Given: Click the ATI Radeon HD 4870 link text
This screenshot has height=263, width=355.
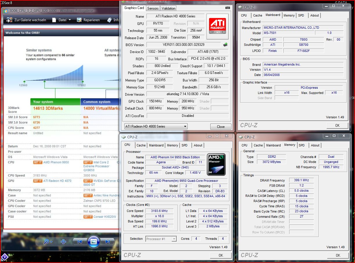Looking at the screenshot, I should (x=58, y=181).
